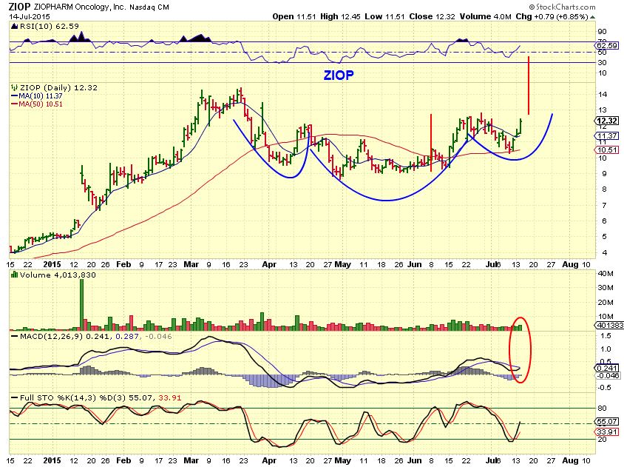Click the High 12.45 value

point(342,17)
